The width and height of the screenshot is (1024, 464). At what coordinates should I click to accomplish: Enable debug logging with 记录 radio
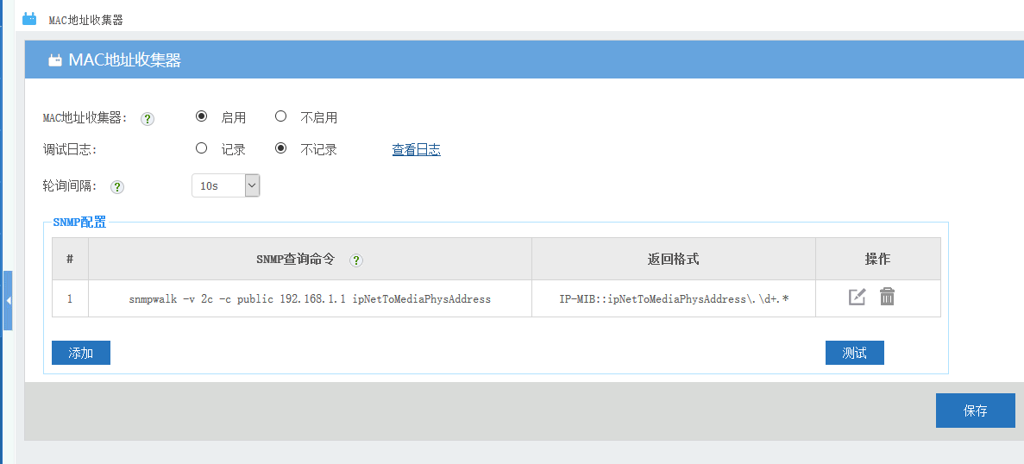pyautogui.click(x=202, y=148)
